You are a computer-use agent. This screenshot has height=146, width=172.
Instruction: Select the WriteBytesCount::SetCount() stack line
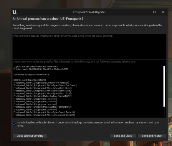[x=45, y=85]
